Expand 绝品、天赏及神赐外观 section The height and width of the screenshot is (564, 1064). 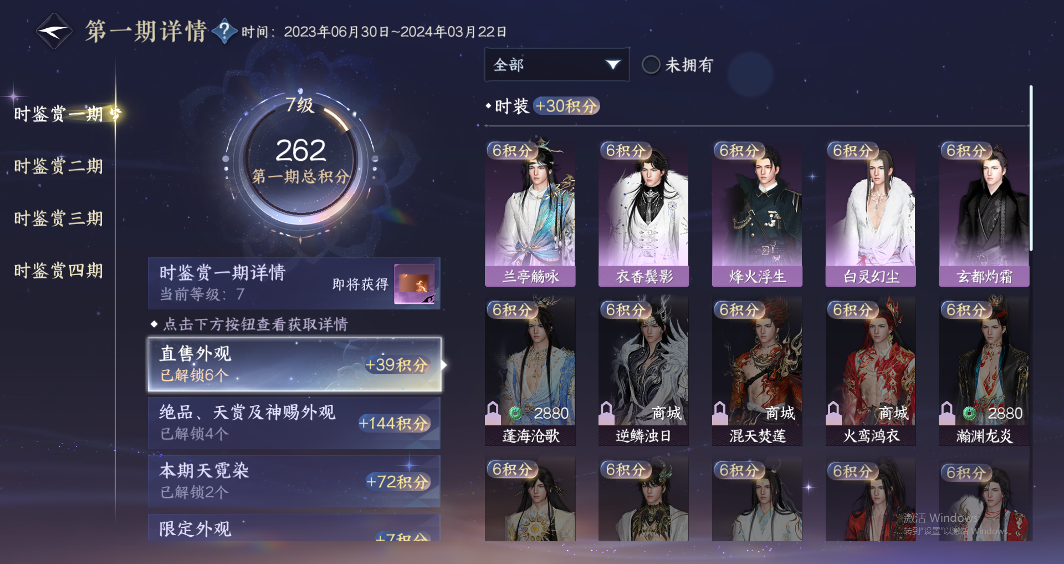click(x=294, y=423)
